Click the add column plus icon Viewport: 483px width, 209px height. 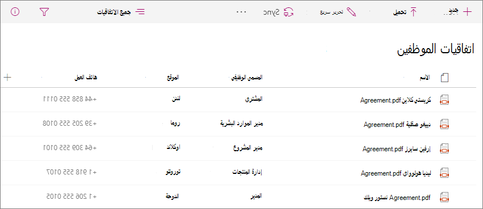pyautogui.click(x=7, y=78)
